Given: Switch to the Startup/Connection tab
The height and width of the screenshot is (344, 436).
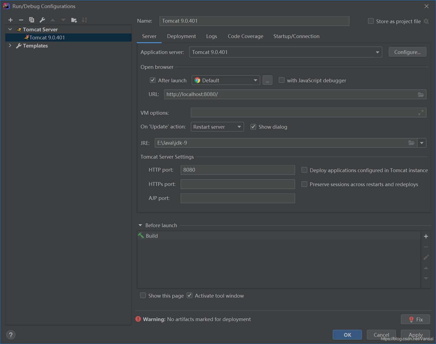Looking at the screenshot, I should 297,36.
